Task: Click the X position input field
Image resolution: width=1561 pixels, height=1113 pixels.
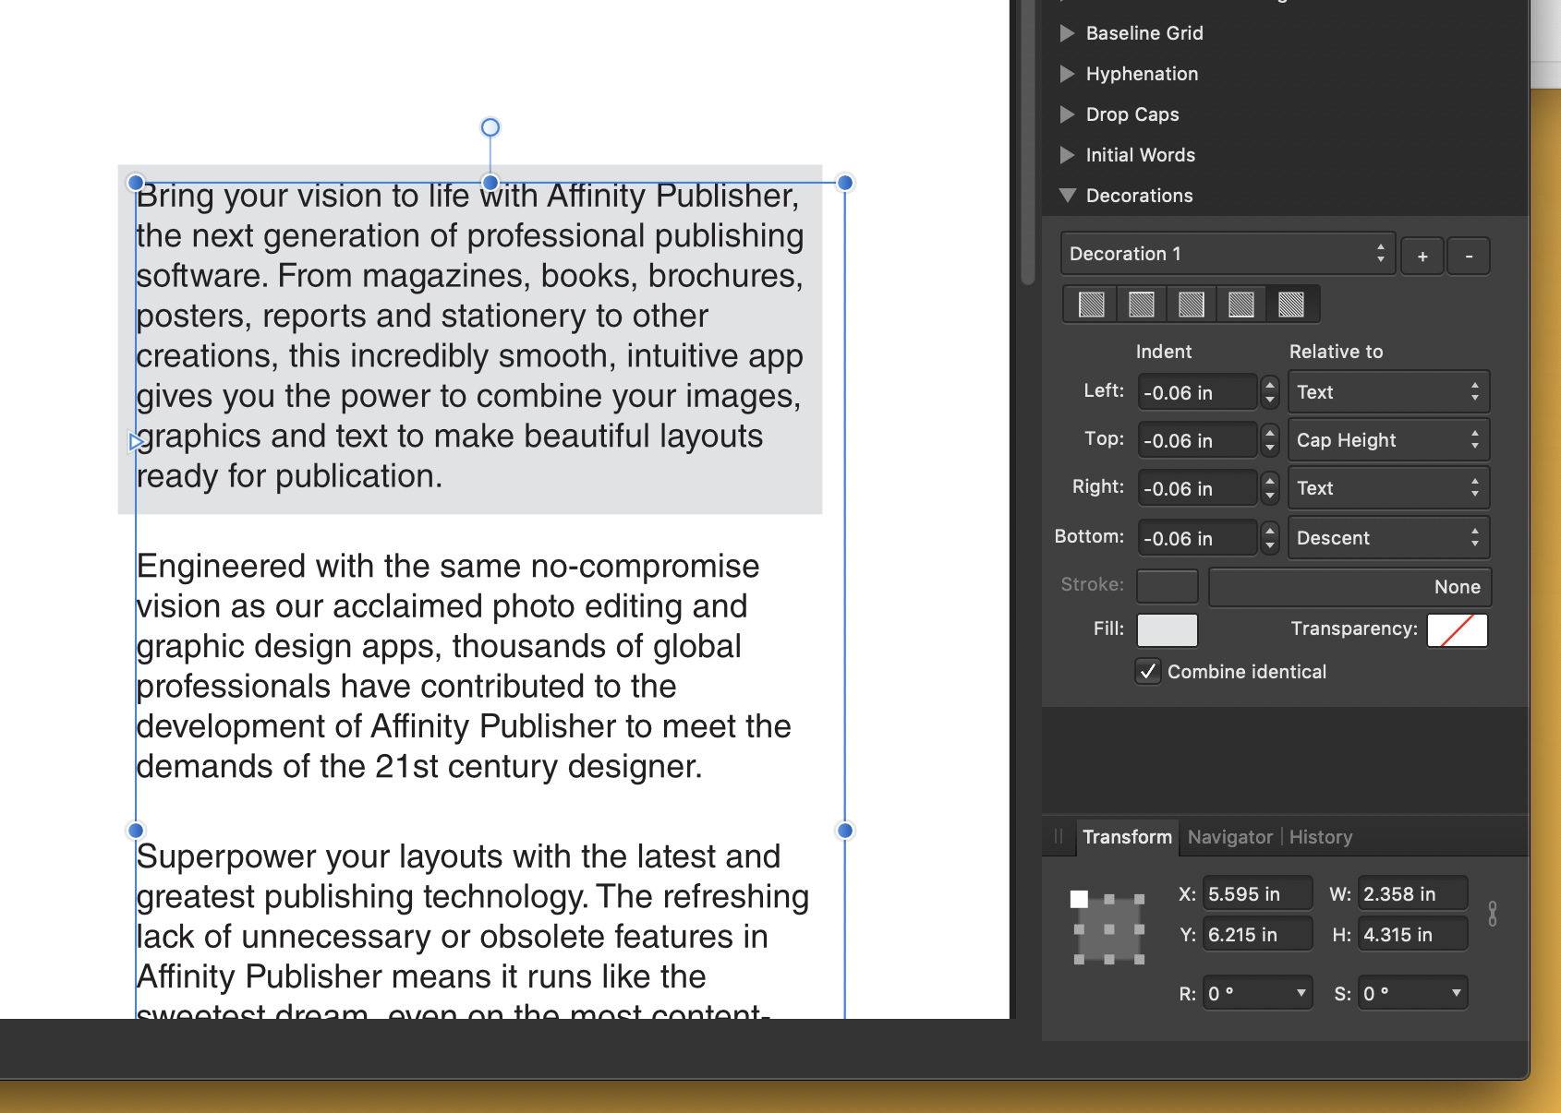Action: pyautogui.click(x=1256, y=892)
